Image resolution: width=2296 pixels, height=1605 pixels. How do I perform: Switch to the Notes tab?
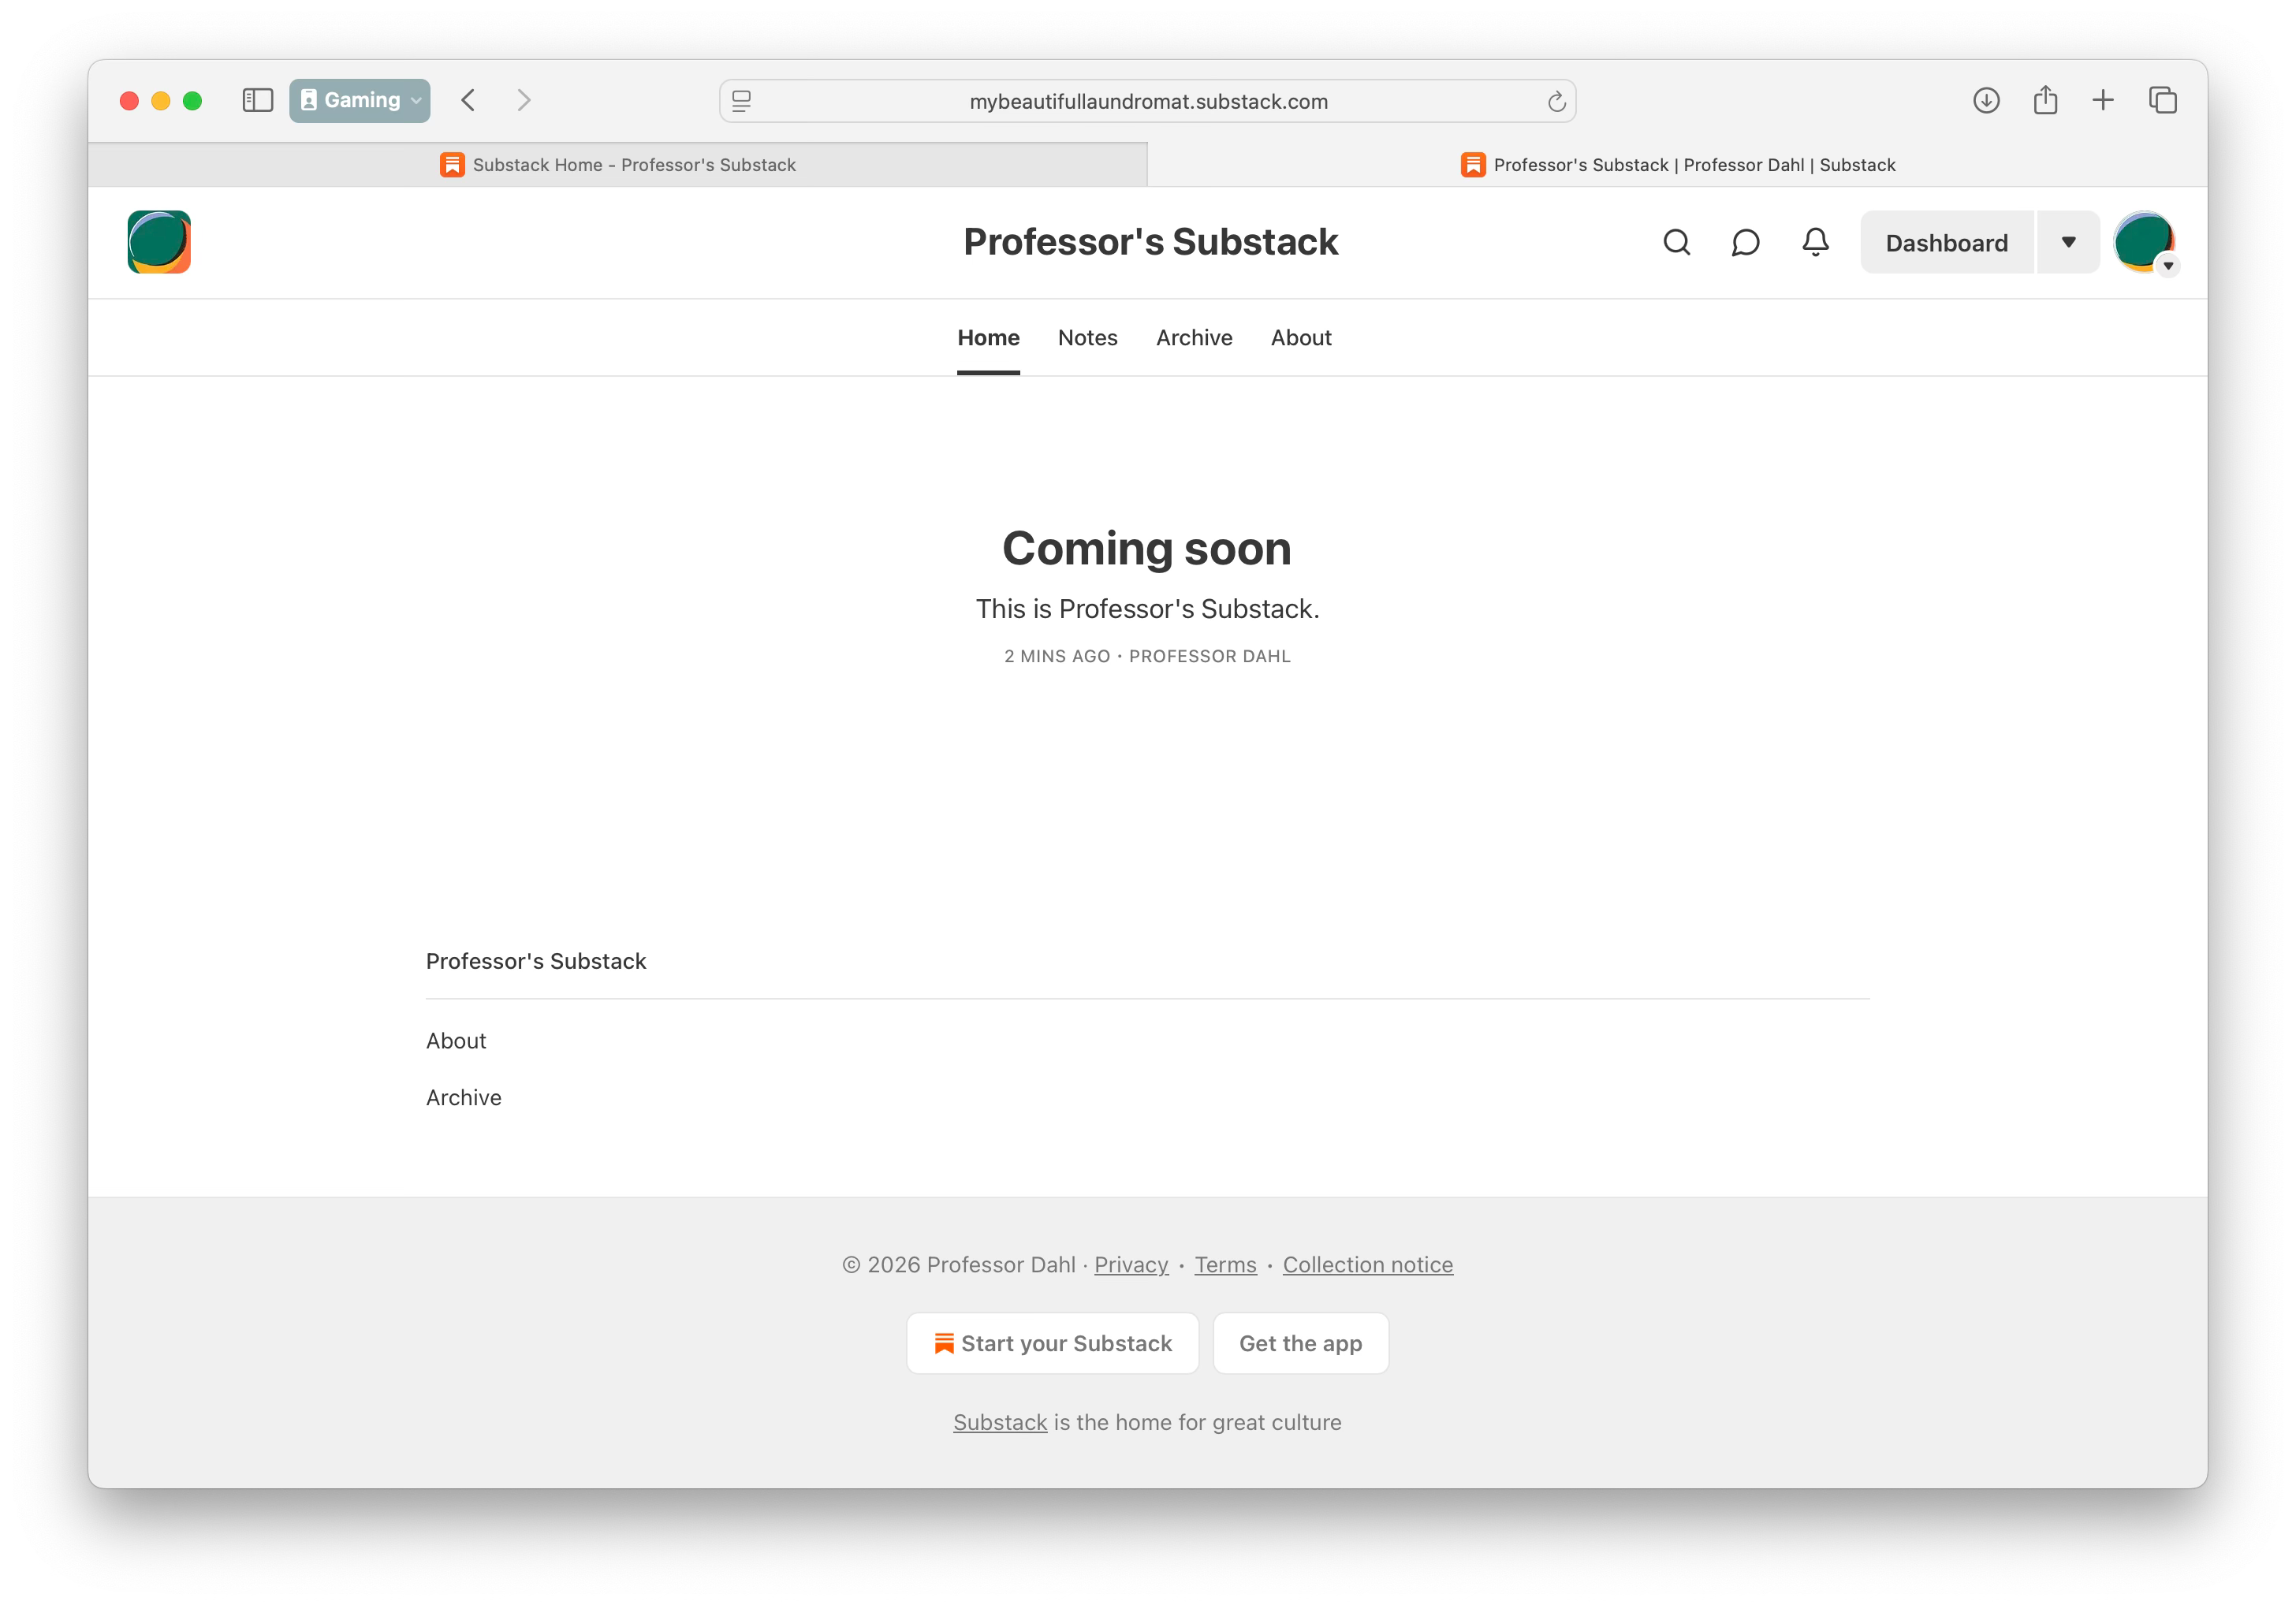(1087, 338)
